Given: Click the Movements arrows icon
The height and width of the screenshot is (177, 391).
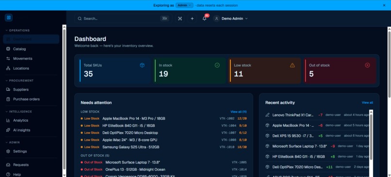Looking at the screenshot, I should [x=8, y=59].
